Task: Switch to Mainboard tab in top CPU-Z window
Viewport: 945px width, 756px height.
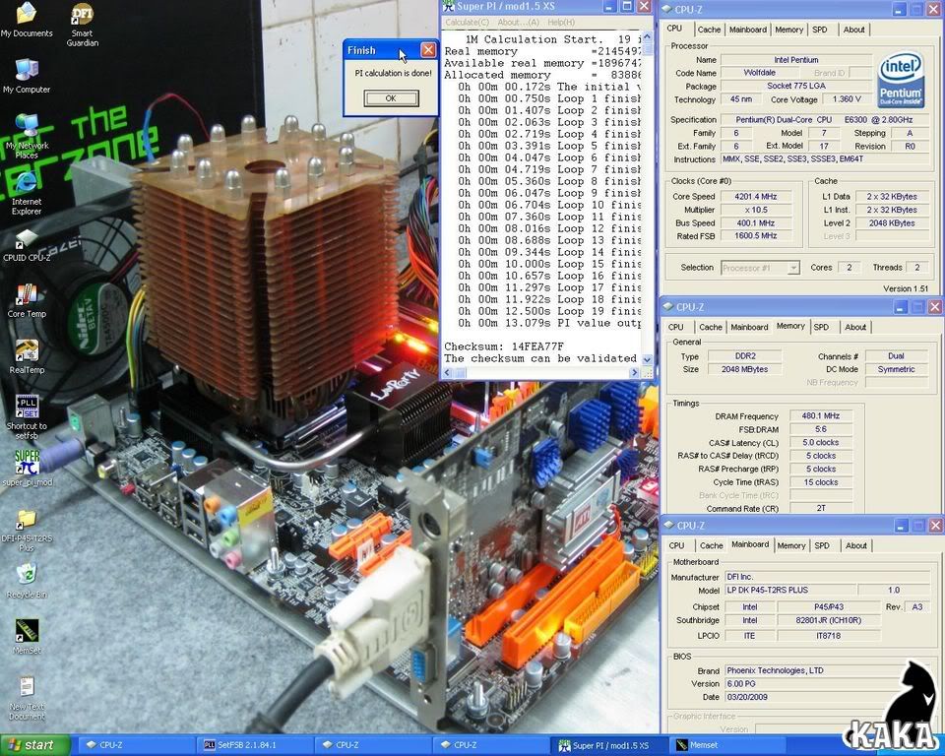Action: click(x=748, y=30)
